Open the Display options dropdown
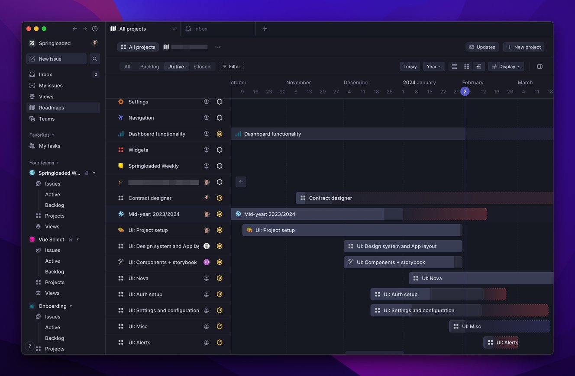Viewport: 575px width, 376px height. 506,67
